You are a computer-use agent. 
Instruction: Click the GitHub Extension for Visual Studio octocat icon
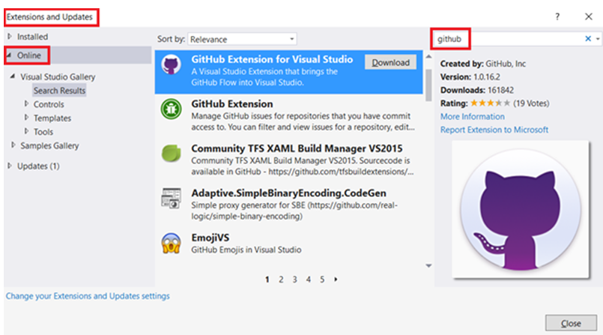point(171,64)
